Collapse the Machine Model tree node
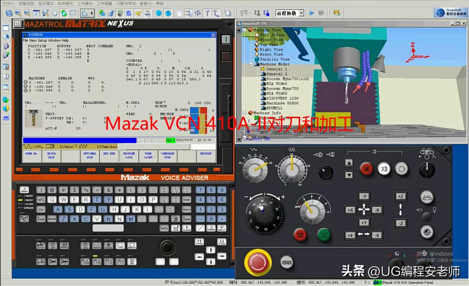 (251, 64)
